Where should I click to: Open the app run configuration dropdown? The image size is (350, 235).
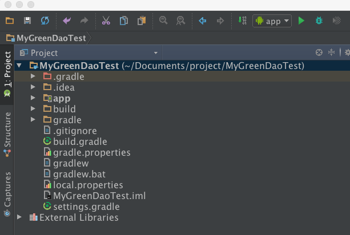click(272, 21)
